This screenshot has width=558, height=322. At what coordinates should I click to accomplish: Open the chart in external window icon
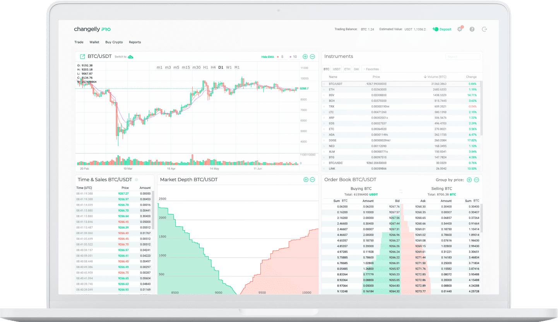(x=82, y=56)
